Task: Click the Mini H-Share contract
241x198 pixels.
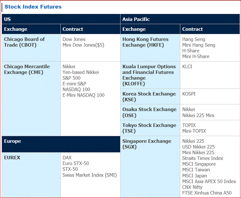Action: click(x=196, y=56)
